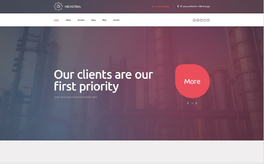Open the About menu item
Viewport: 264px width, 164px height.
click(x=68, y=20)
